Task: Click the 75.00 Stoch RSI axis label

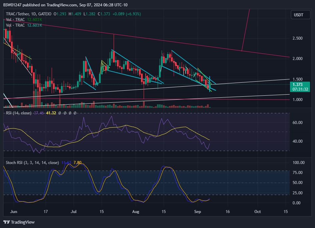Action: 298,173
